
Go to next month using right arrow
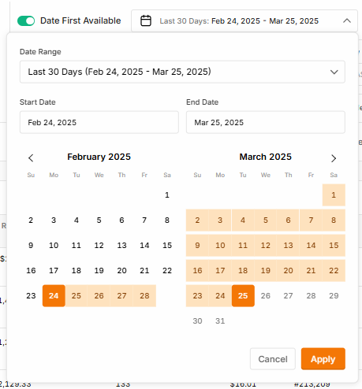pyautogui.click(x=334, y=158)
